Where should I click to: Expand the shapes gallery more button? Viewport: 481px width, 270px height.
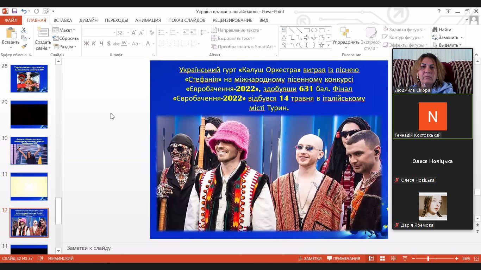click(329, 45)
